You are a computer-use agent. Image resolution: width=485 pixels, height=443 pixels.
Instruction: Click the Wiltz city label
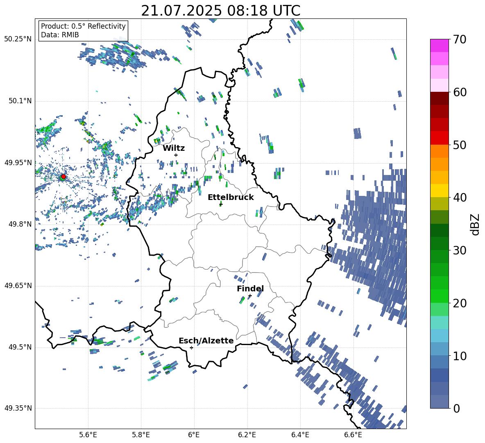coord(174,148)
